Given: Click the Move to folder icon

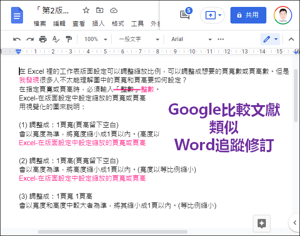Looking at the screenshot, I should (x=100, y=10).
